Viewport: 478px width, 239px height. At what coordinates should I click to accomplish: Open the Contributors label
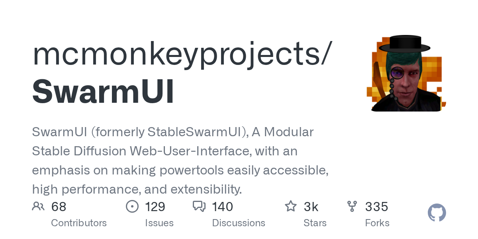click(79, 223)
